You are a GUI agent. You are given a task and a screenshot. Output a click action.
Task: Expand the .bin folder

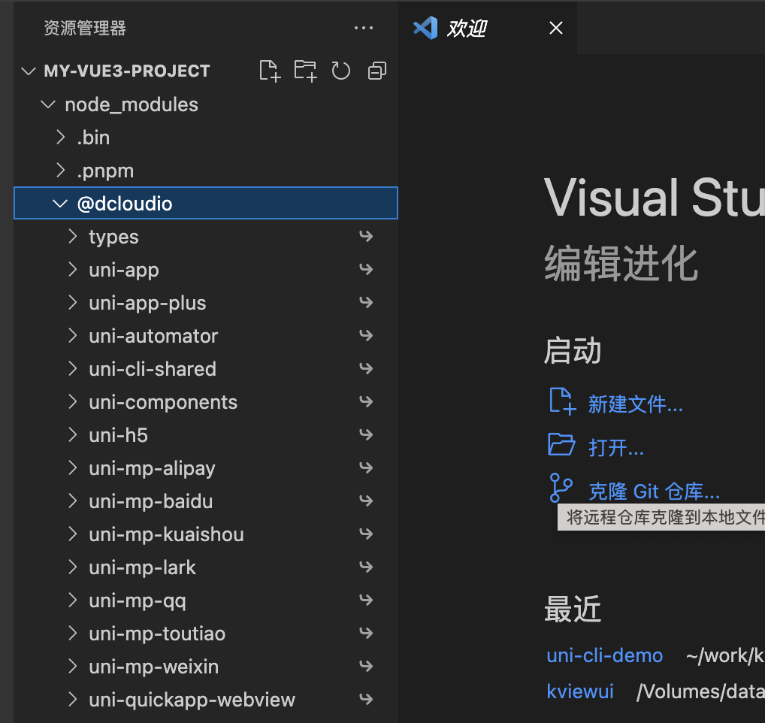click(61, 138)
